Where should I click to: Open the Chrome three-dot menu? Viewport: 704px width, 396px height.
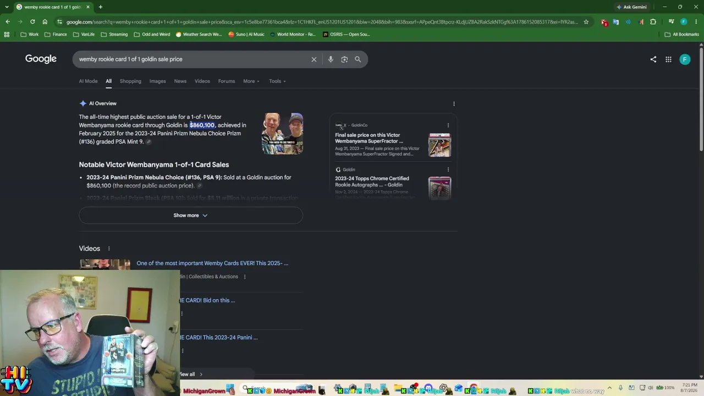[696, 22]
